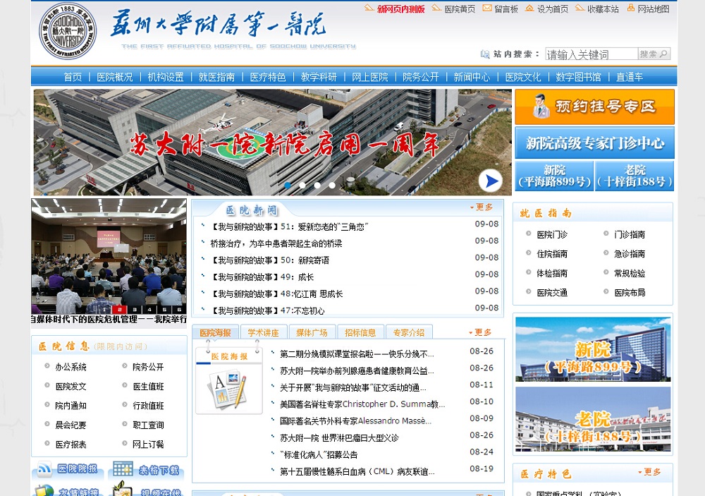Select second banner slide dot
705x496 pixels.
[302, 185]
